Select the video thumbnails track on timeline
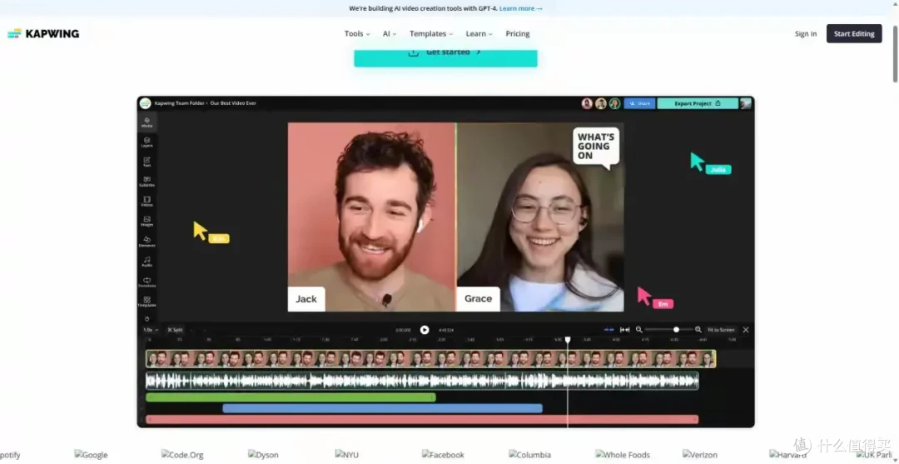This screenshot has width=899, height=464. click(430, 359)
